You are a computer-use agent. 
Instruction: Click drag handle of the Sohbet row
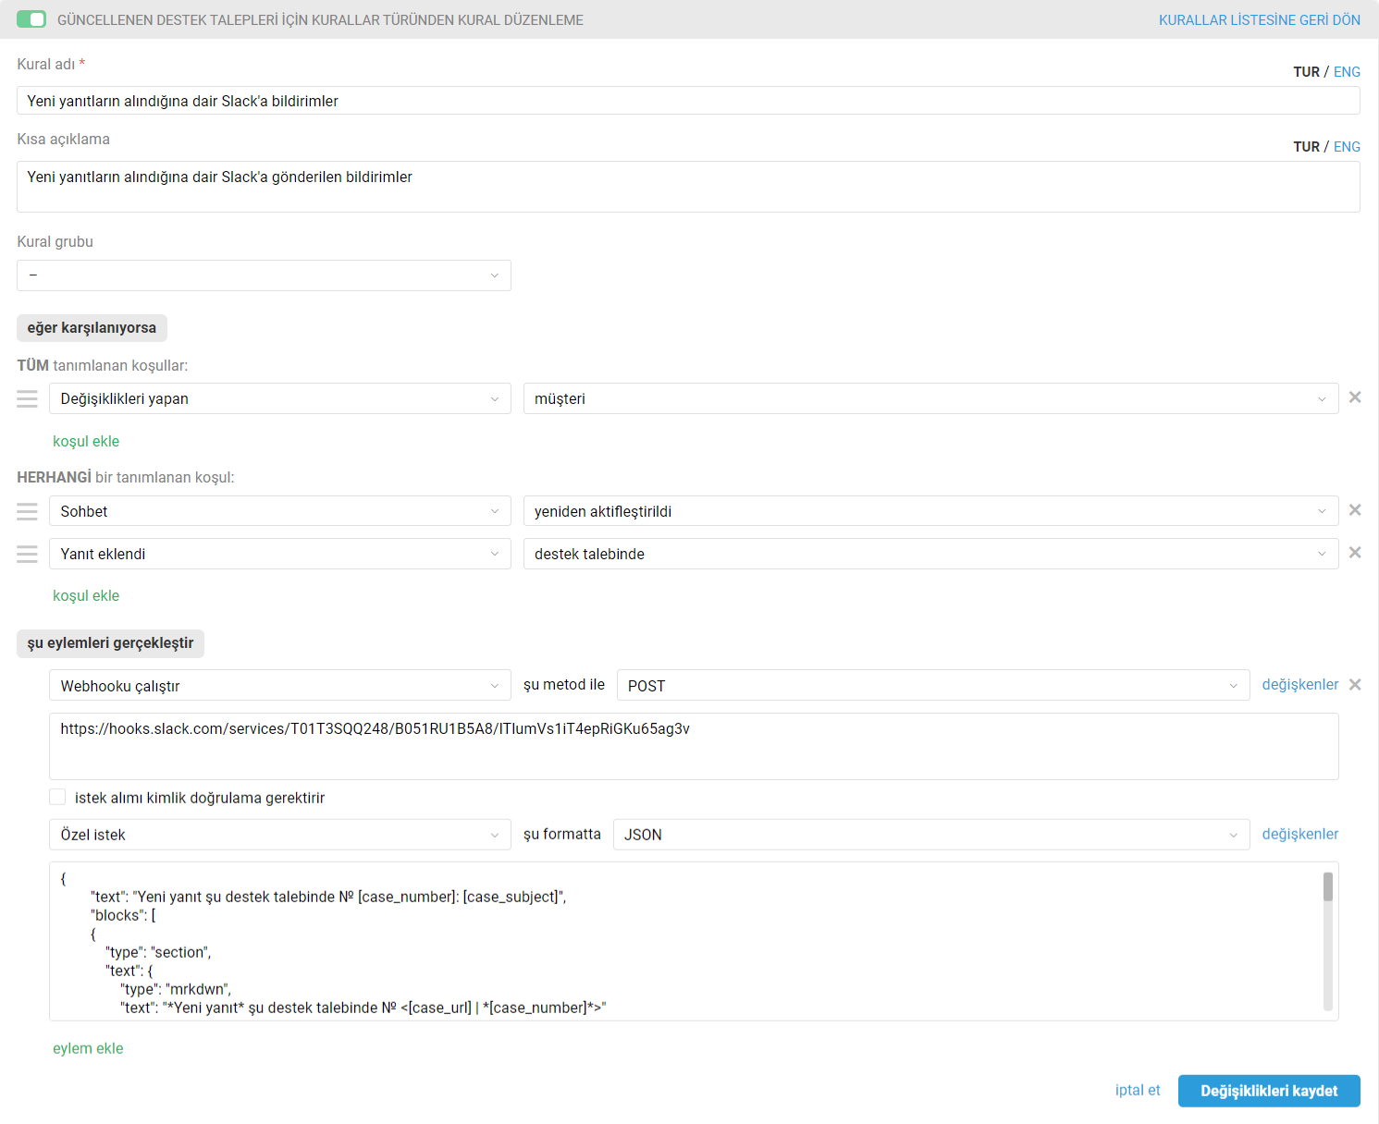click(28, 511)
